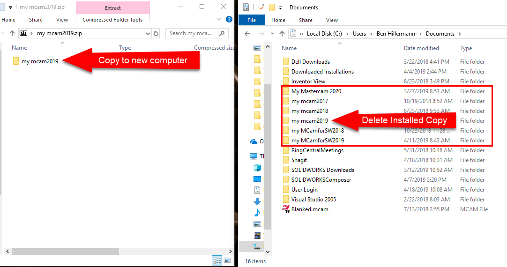Image resolution: width=507 pixels, height=267 pixels.
Task: Select the Visual Studio 2005 folder
Action: [x=313, y=200]
